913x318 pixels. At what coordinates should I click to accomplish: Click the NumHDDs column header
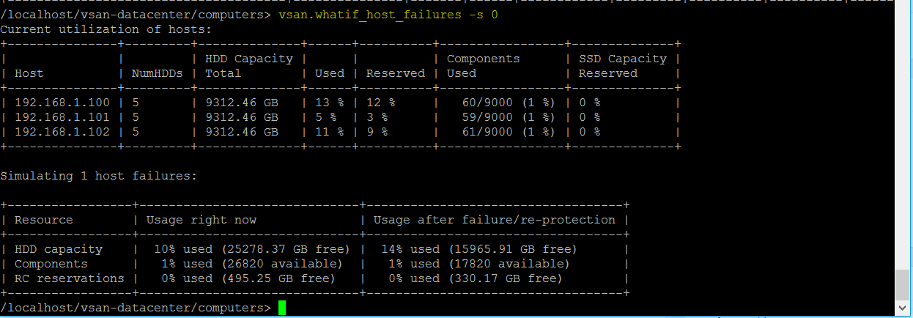[158, 73]
